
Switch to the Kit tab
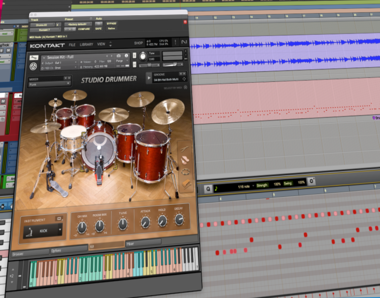tap(107, 246)
